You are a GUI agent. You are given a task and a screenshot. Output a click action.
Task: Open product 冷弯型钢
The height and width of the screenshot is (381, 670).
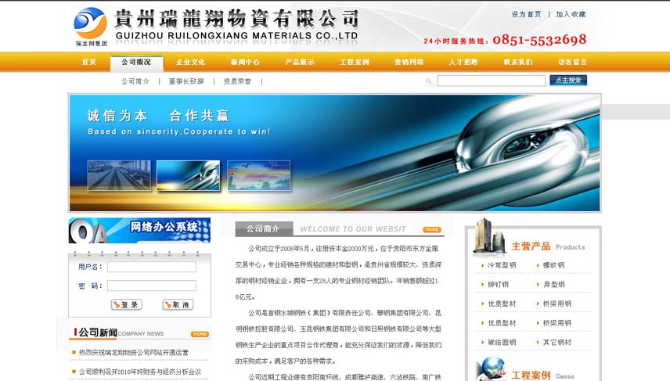coord(502,265)
